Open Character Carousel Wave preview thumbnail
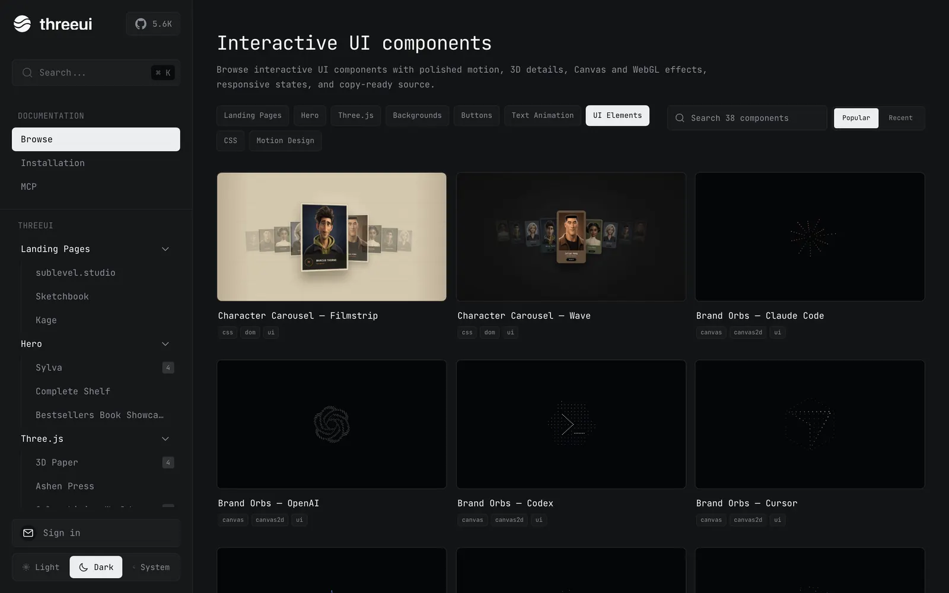 (x=571, y=237)
